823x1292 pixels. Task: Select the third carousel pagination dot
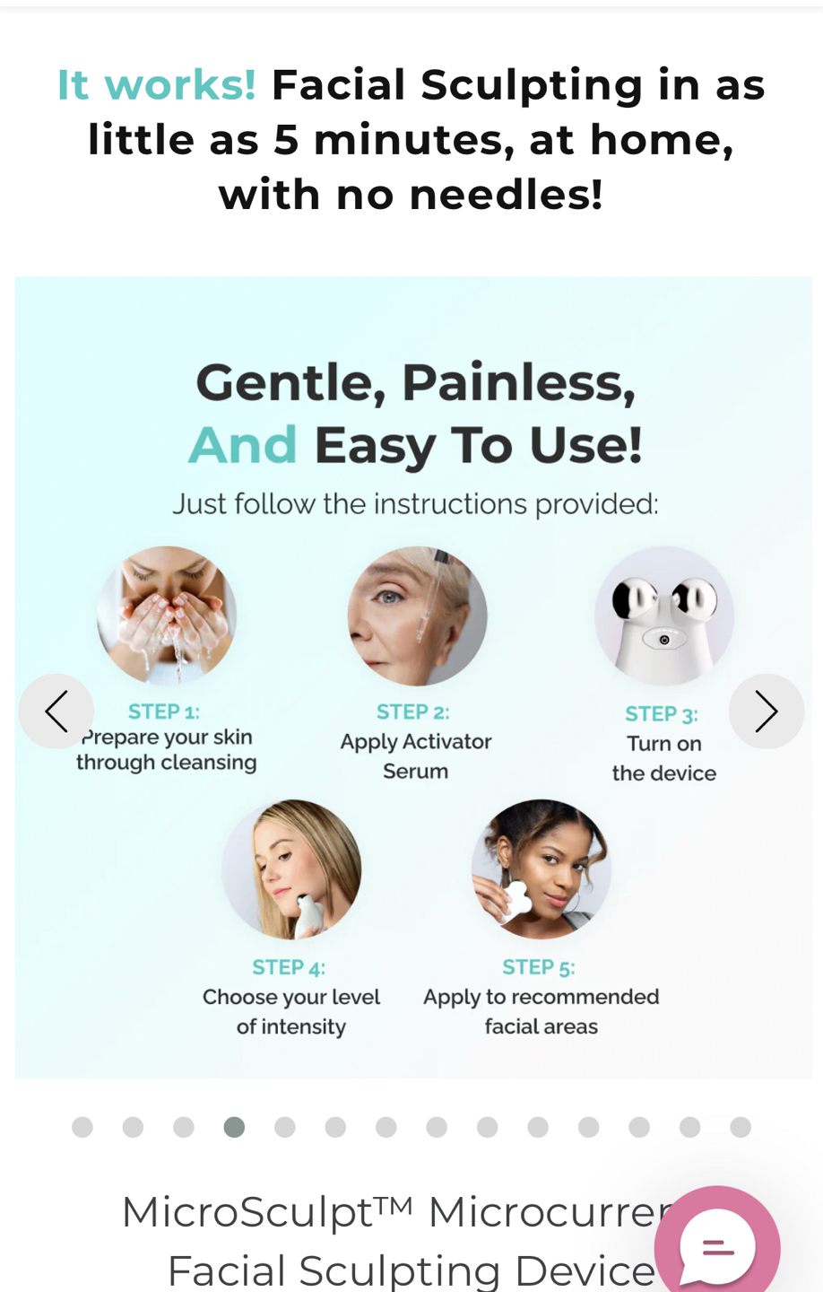point(184,1127)
